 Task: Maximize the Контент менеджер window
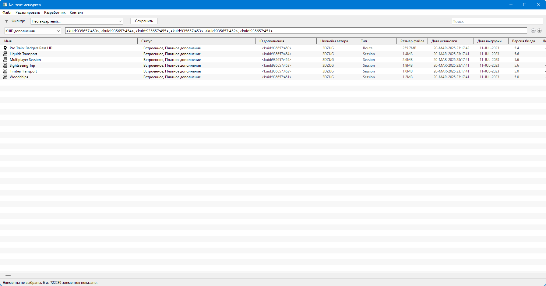(x=525, y=5)
